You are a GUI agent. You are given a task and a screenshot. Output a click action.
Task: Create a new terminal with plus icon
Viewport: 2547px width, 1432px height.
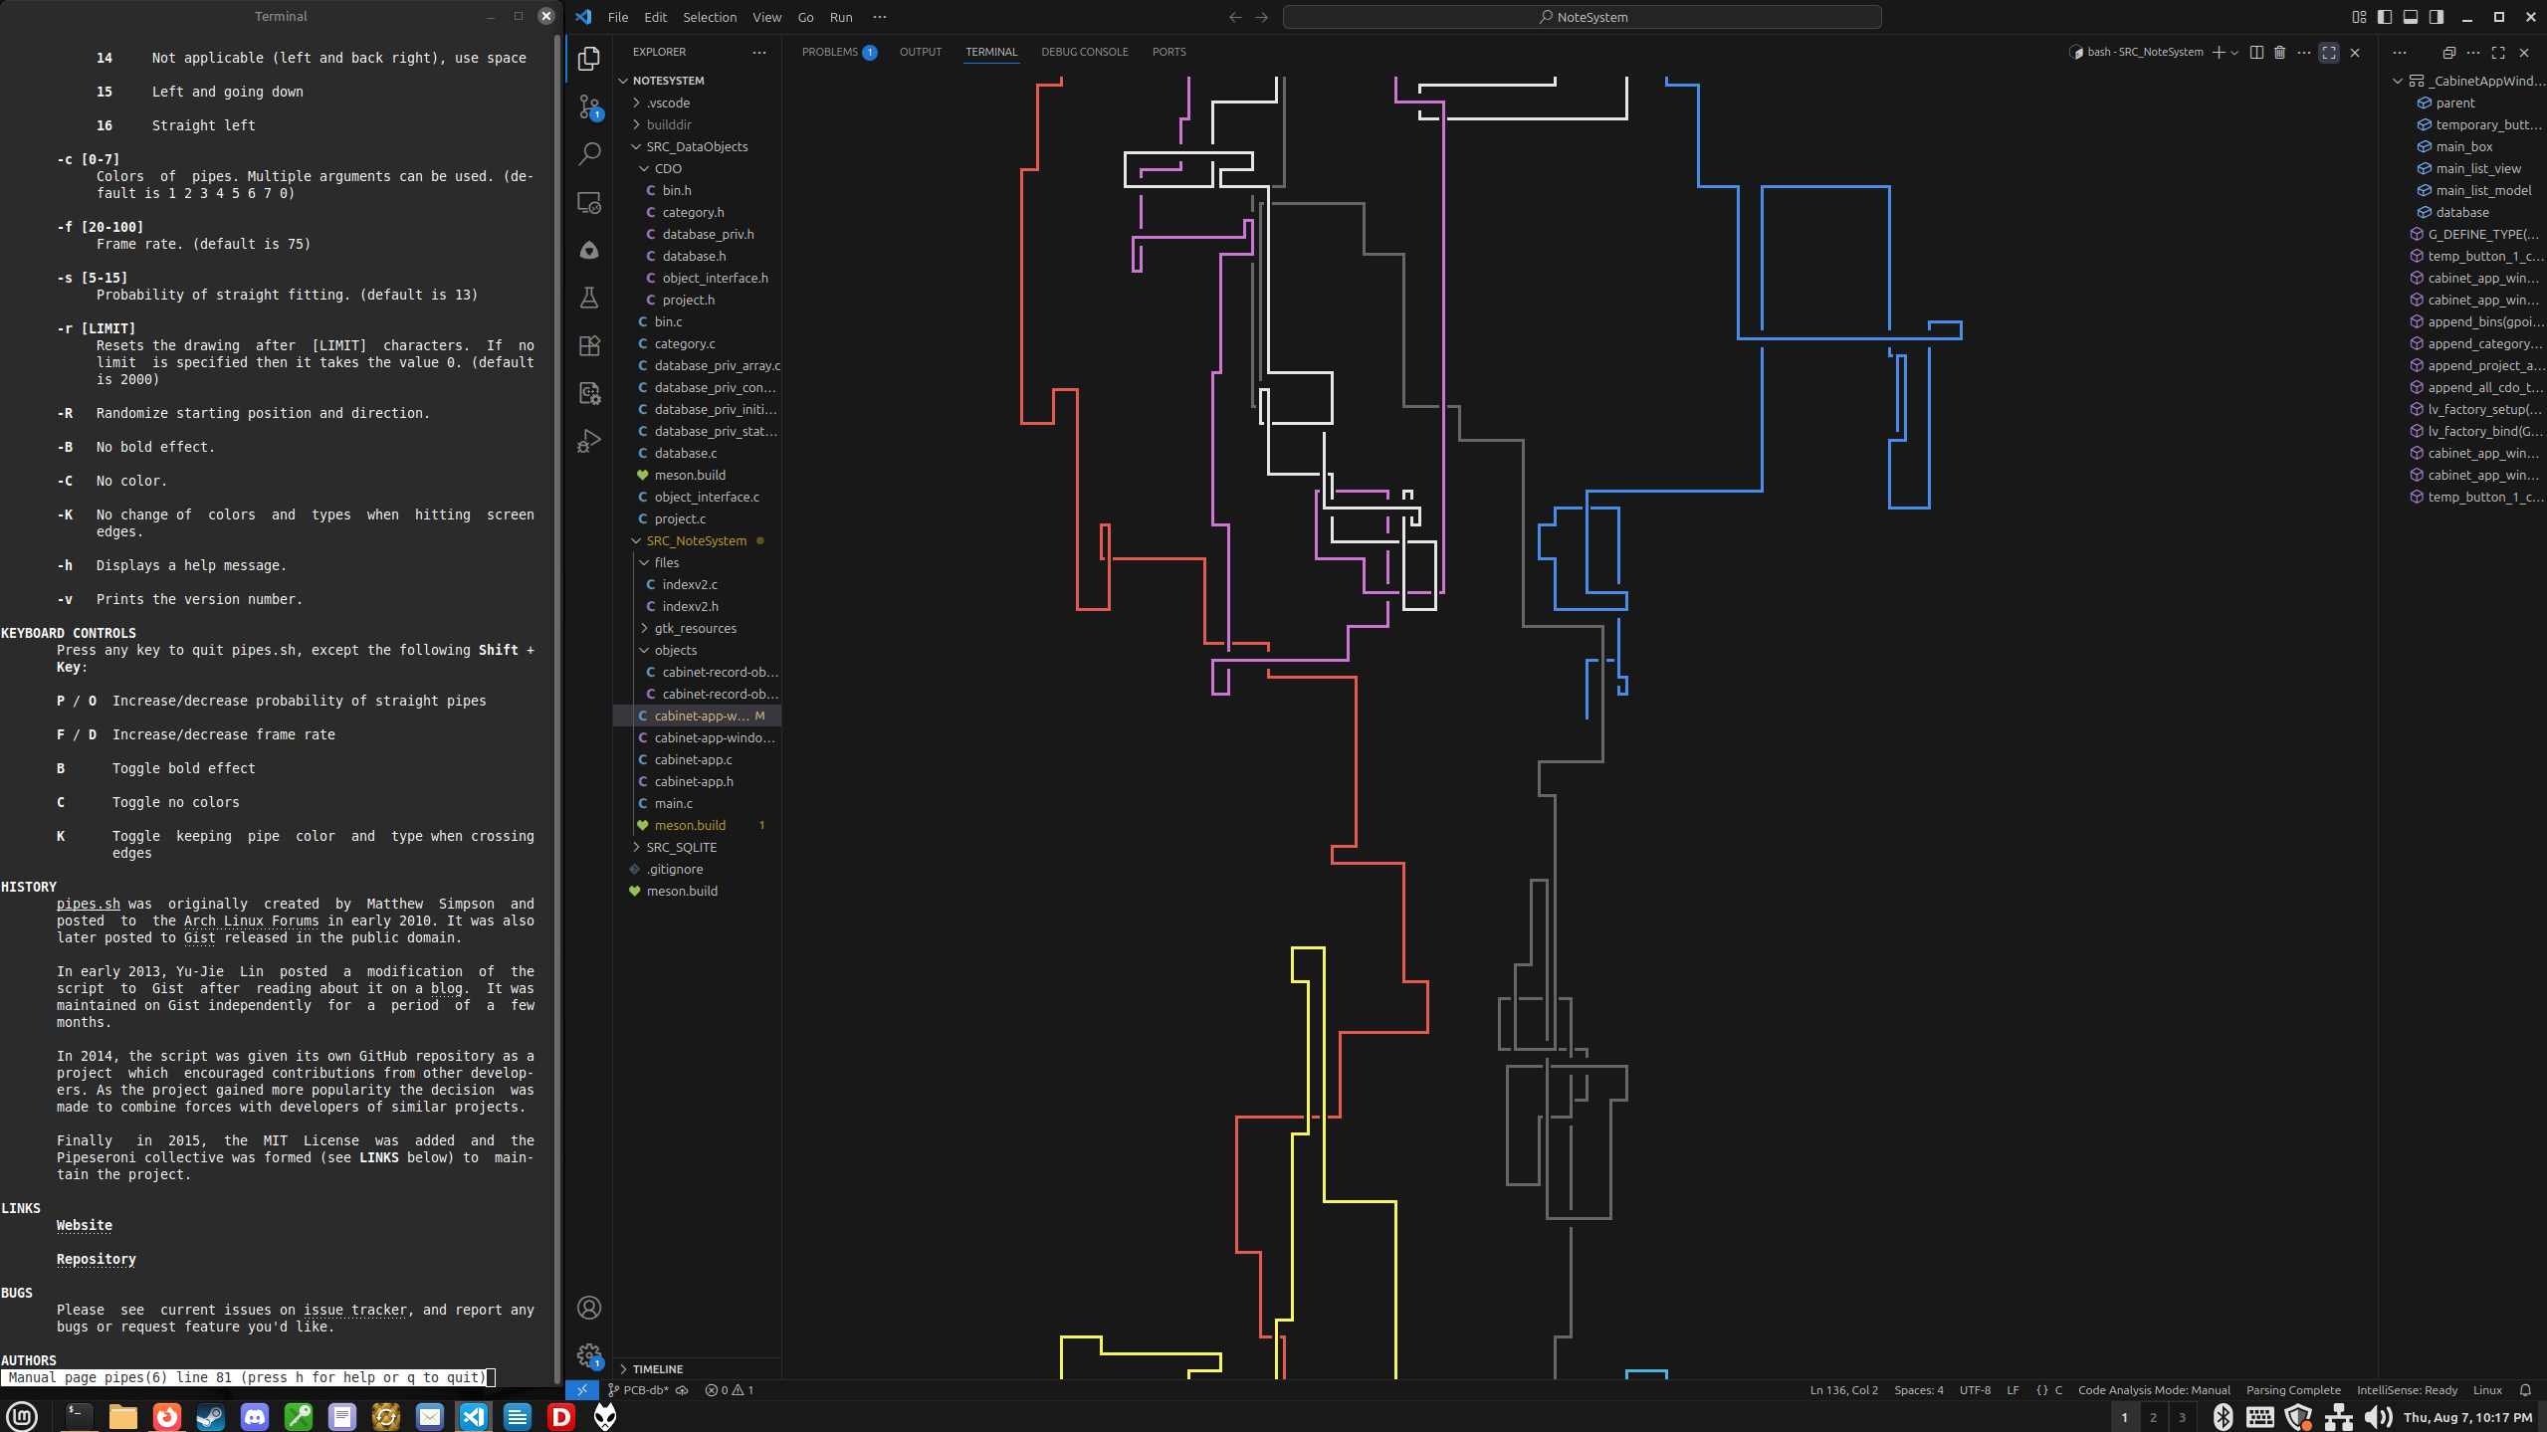pos(2219,52)
